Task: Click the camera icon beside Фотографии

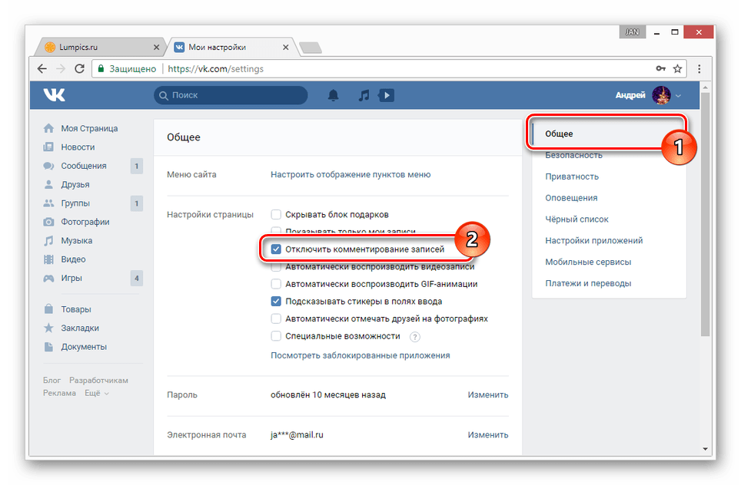Action: (48, 223)
